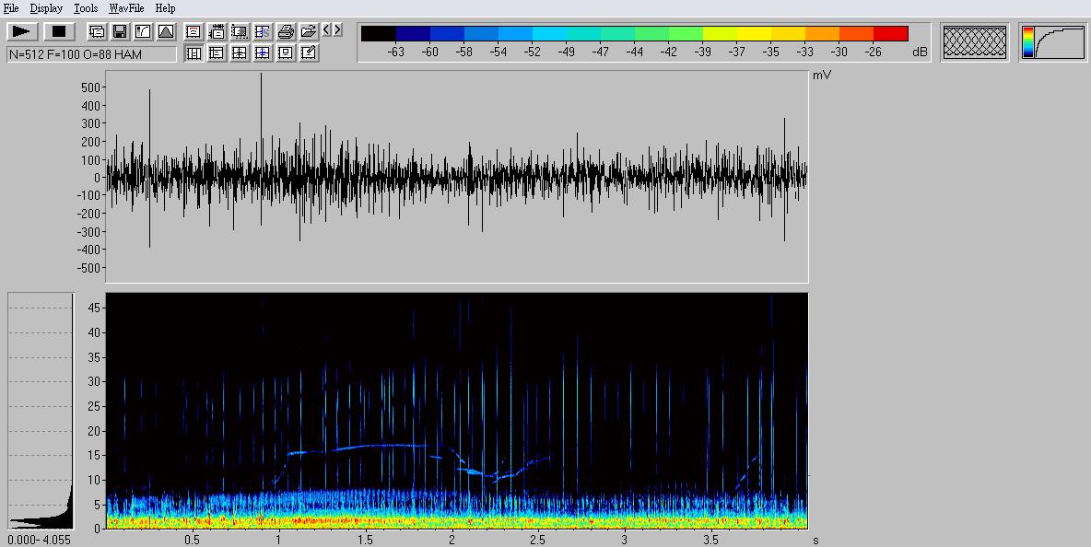
Task: Toggle the vertical grid lines icon
Action: [x=194, y=53]
